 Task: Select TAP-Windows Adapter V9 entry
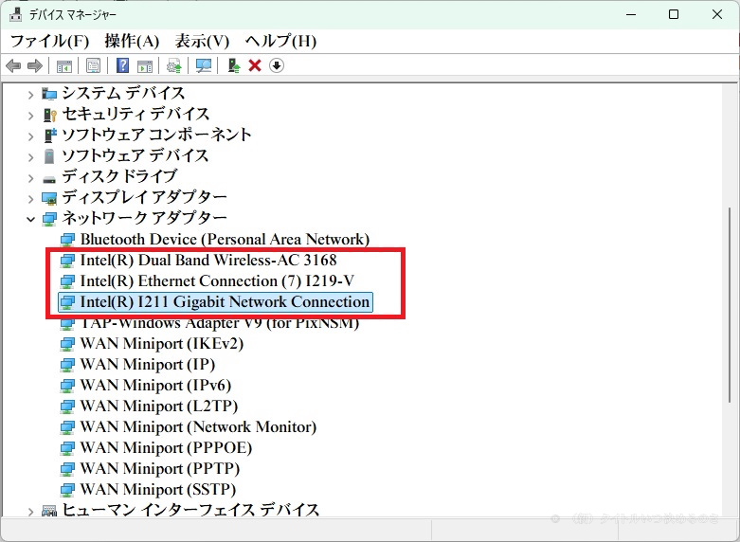(x=220, y=323)
